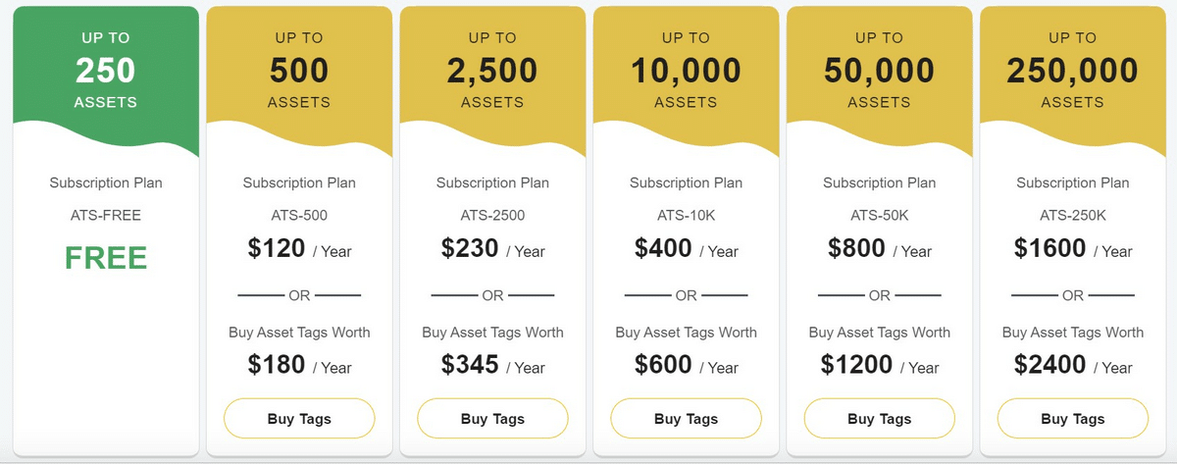Click the $120 / Year subscription price
This screenshot has height=464, width=1177.
pos(299,249)
